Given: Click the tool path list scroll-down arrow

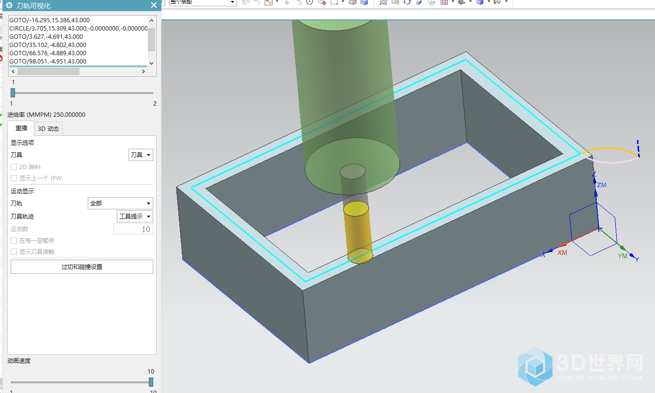Looking at the screenshot, I should tap(151, 63).
